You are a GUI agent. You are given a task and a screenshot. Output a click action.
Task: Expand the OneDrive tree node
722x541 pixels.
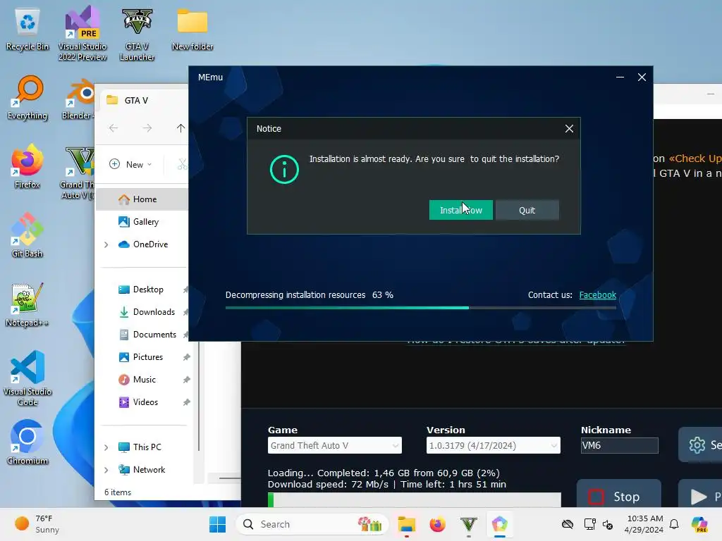(106, 244)
